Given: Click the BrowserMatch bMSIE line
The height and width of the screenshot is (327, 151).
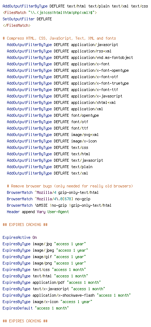Looking at the screenshot, I should click(59, 205).
